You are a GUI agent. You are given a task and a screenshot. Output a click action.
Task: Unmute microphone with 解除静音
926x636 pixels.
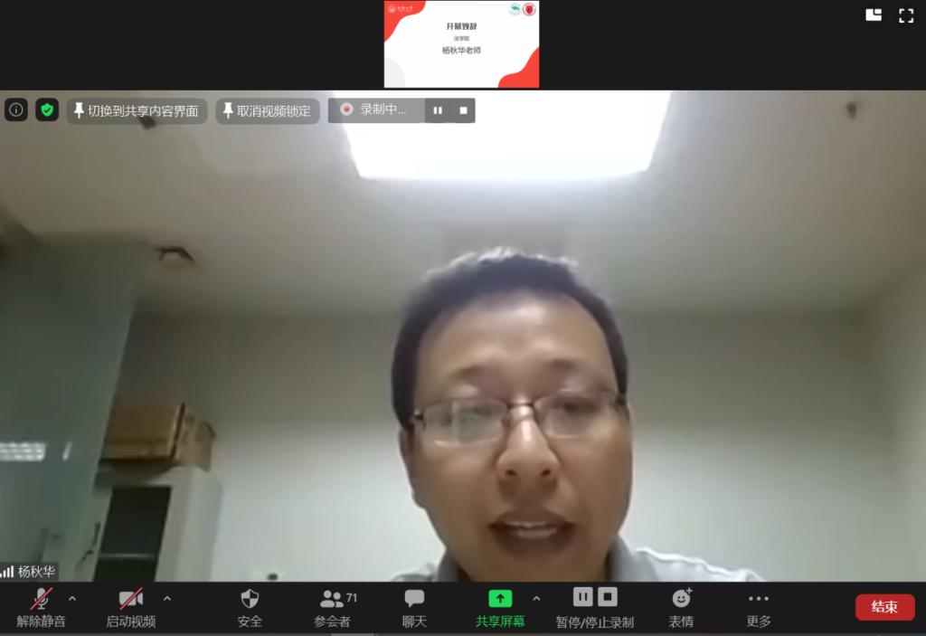(41, 607)
